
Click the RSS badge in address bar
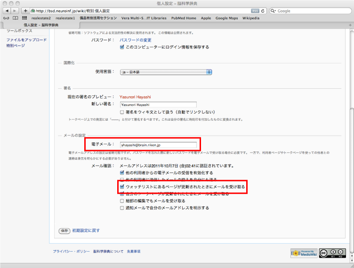pyautogui.click(x=255, y=10)
